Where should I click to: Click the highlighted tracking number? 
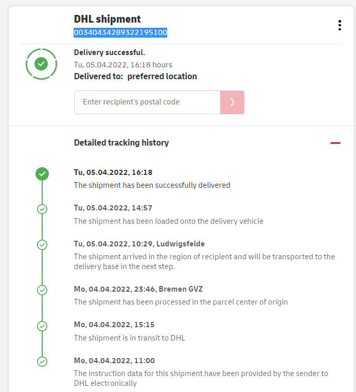coord(120,32)
